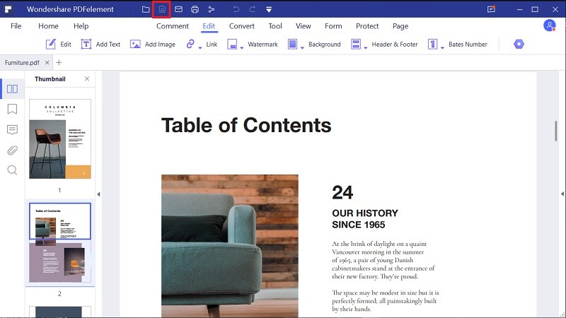Select page 1 thumbnail
The width and height of the screenshot is (566, 318).
(x=60, y=139)
